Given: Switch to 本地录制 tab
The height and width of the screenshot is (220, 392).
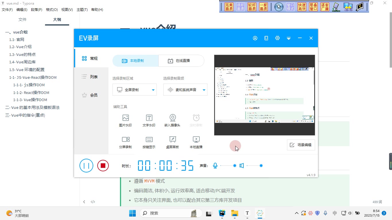Looking at the screenshot, I should [x=135, y=61].
